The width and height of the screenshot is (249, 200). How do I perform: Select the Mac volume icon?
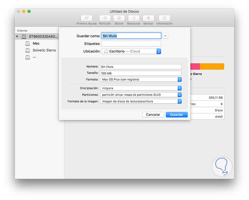click(28, 44)
